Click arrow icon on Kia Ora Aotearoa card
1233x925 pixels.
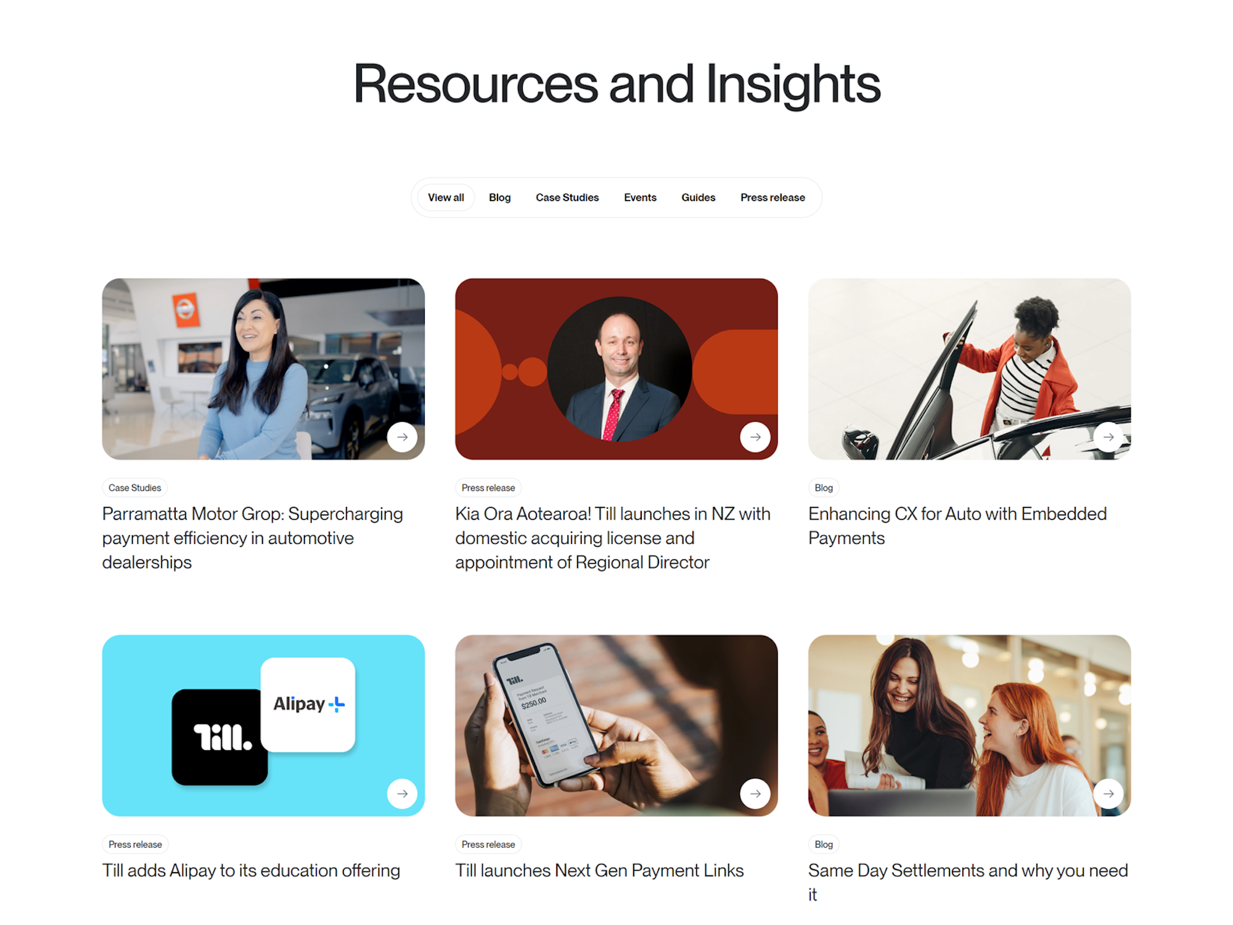[x=755, y=437]
